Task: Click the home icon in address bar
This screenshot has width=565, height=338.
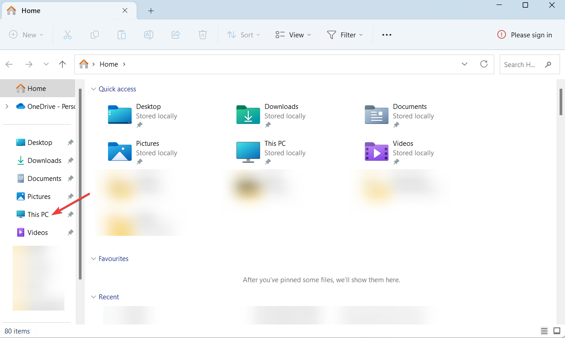Action: click(84, 64)
